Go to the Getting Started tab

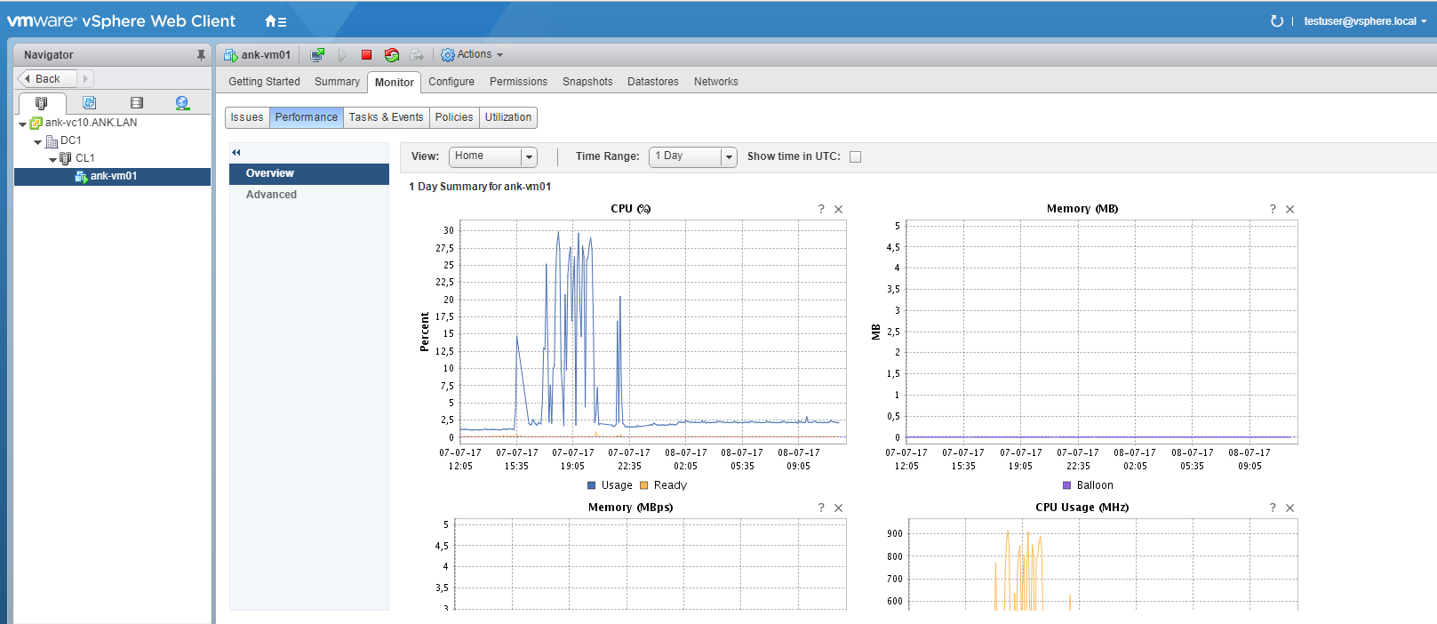click(x=264, y=82)
